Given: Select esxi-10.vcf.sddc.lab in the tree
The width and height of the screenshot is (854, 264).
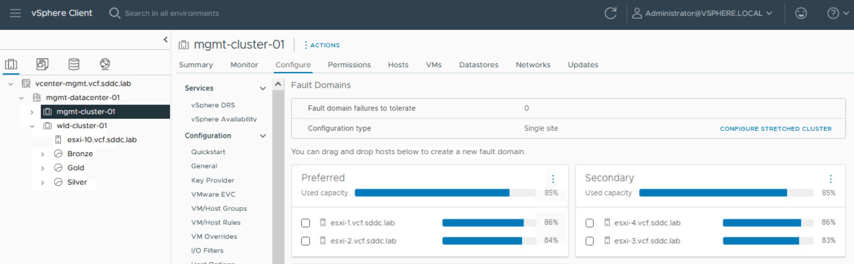Looking at the screenshot, I should [102, 140].
